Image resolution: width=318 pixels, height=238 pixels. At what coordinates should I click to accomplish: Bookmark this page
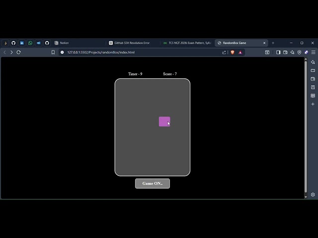(x=53, y=52)
